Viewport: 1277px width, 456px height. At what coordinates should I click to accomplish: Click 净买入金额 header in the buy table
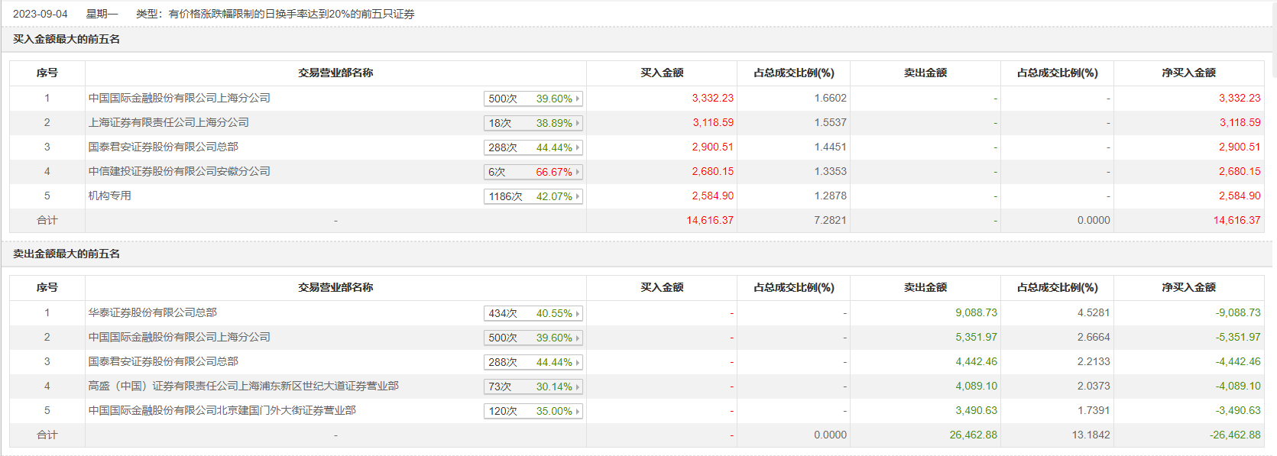(x=1188, y=73)
